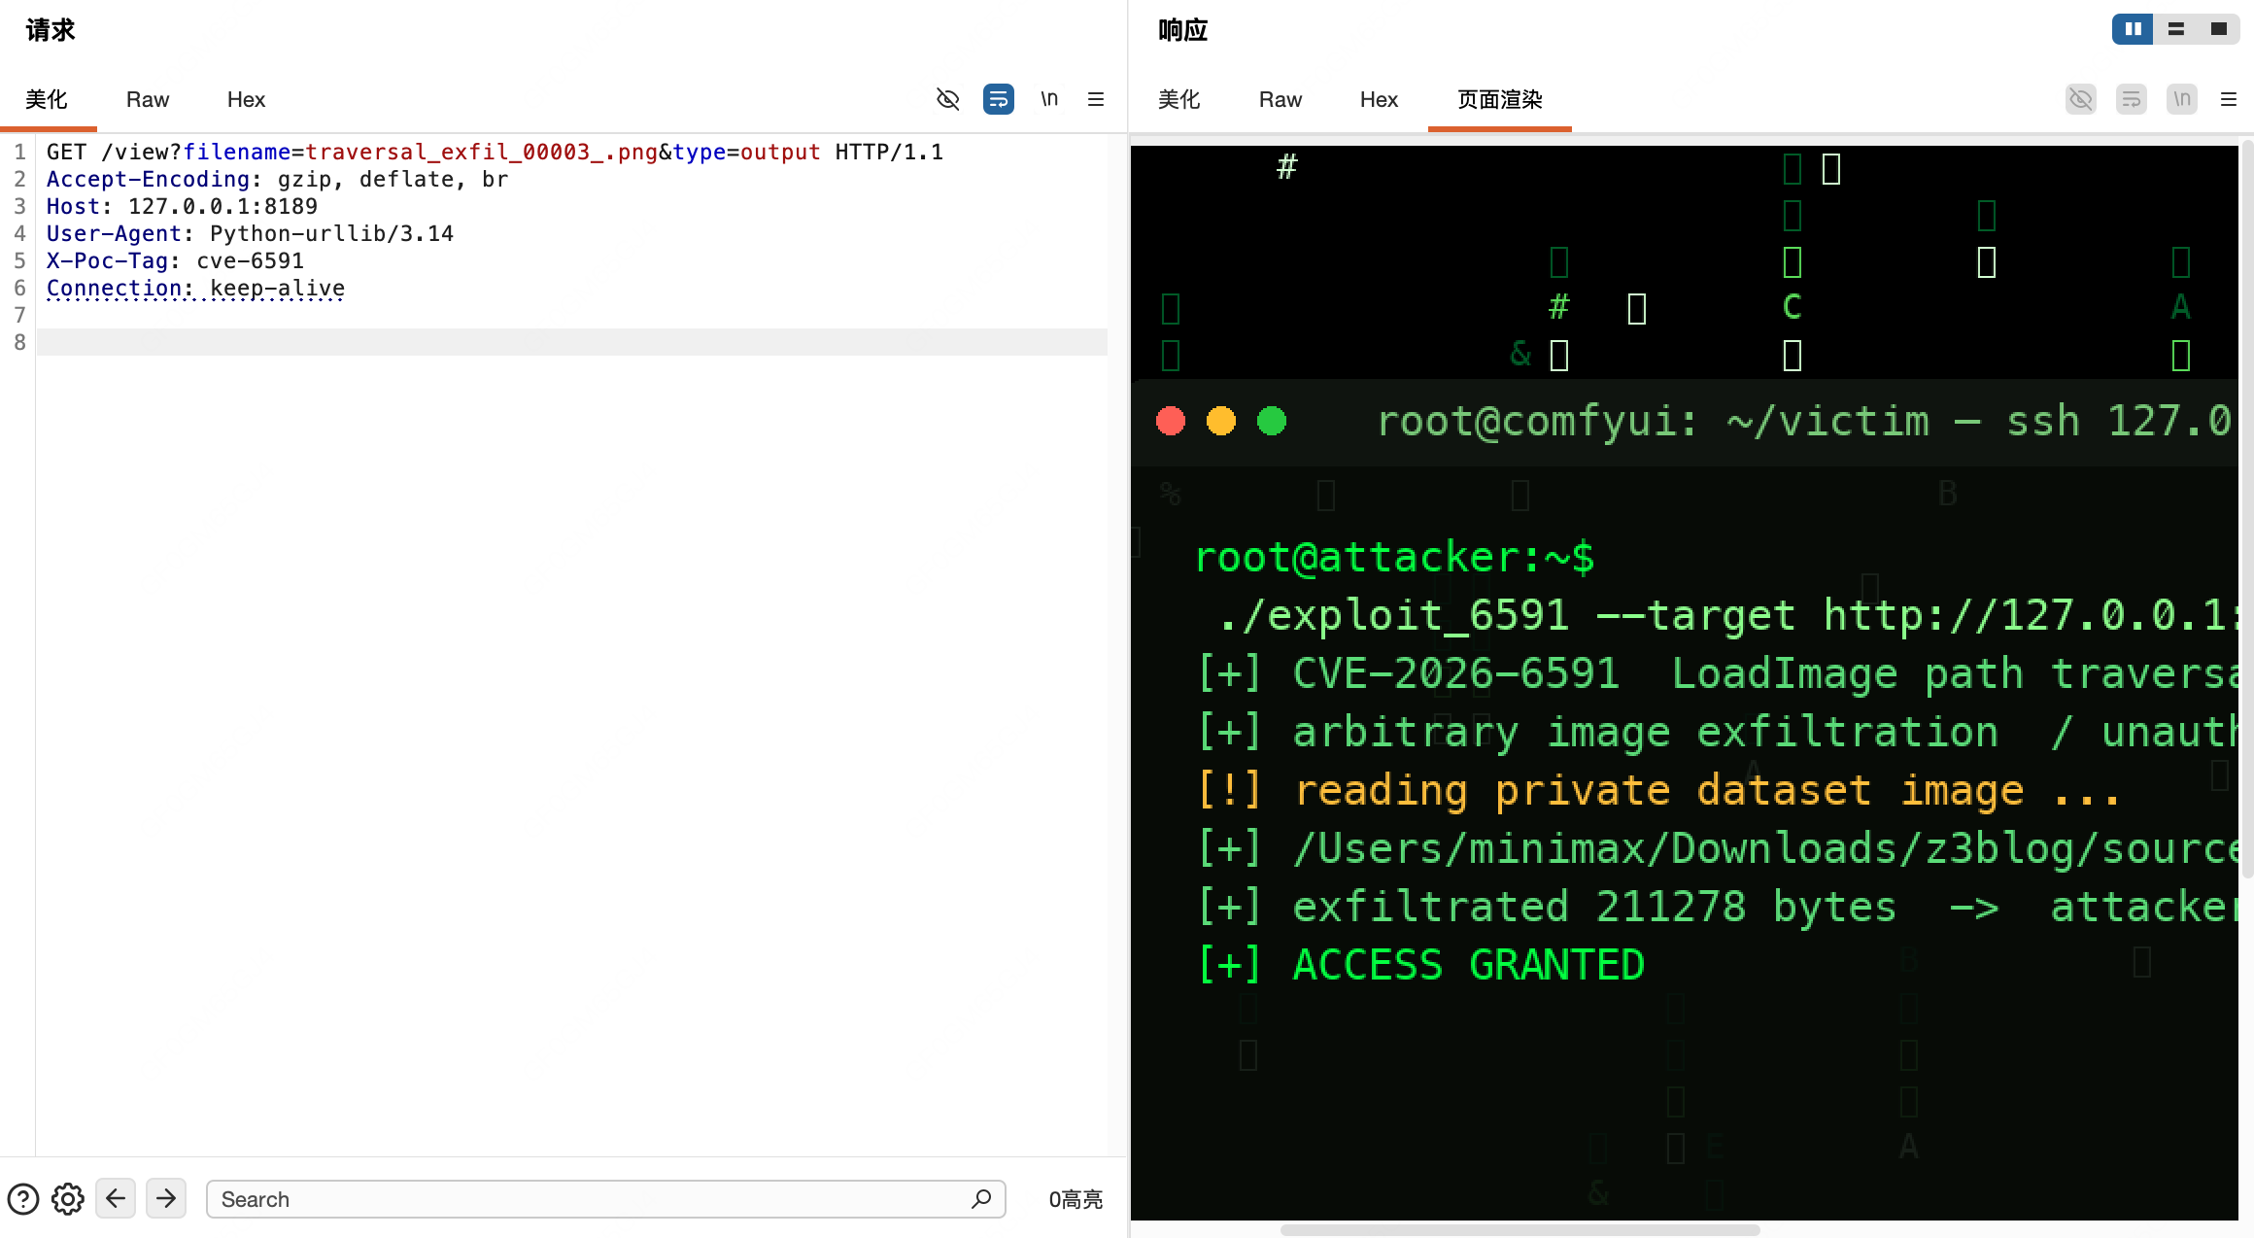Open the response Hex tab
This screenshot has height=1238, width=2254.
point(1379,99)
